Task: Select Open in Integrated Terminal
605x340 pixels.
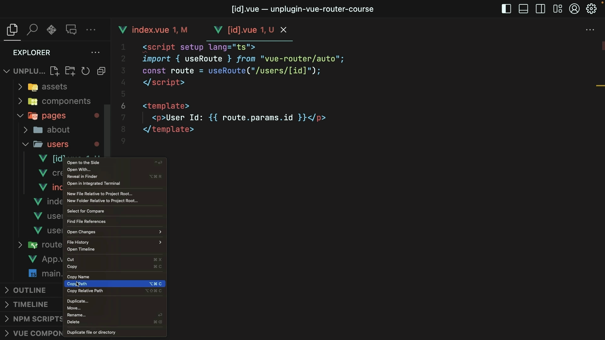Action: click(115, 184)
